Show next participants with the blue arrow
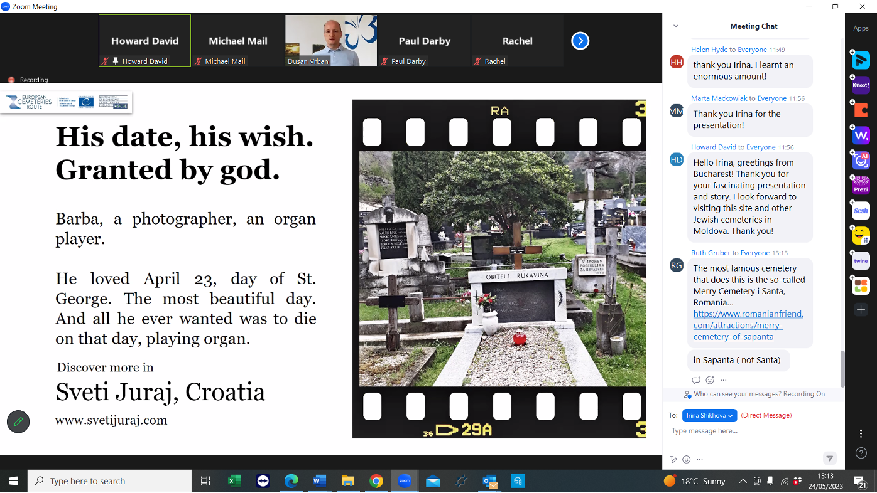Viewport: 877px width, 493px height. [579, 41]
